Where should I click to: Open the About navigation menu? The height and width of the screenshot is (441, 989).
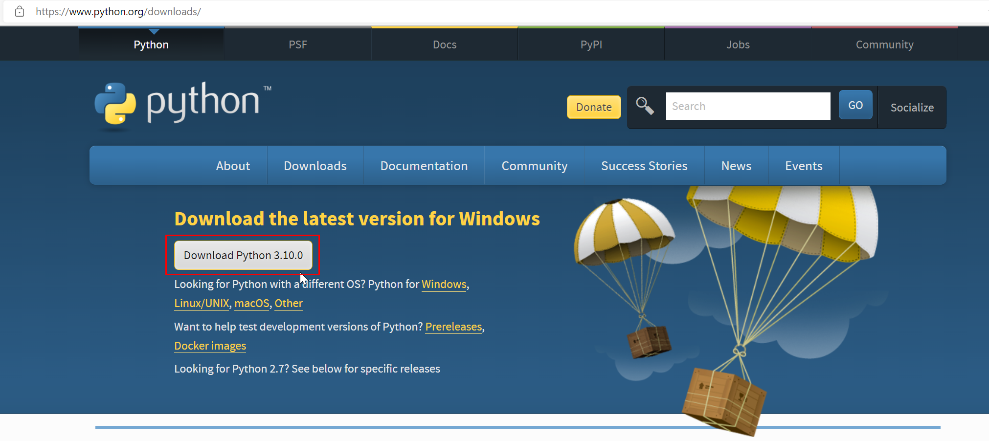pos(233,166)
